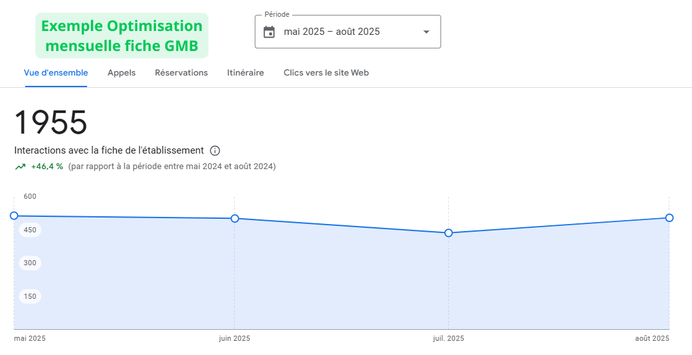The width and height of the screenshot is (692, 355).
Task: Click the +46,4 % comparison text
Action: [47, 167]
